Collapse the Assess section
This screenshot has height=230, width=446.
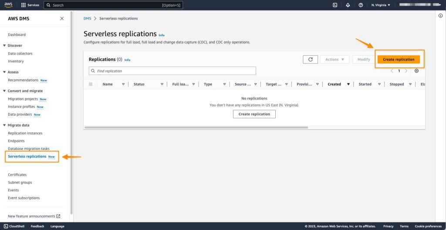point(4,72)
